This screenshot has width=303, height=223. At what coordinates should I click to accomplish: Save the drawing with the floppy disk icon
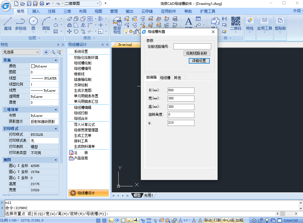[29, 3]
